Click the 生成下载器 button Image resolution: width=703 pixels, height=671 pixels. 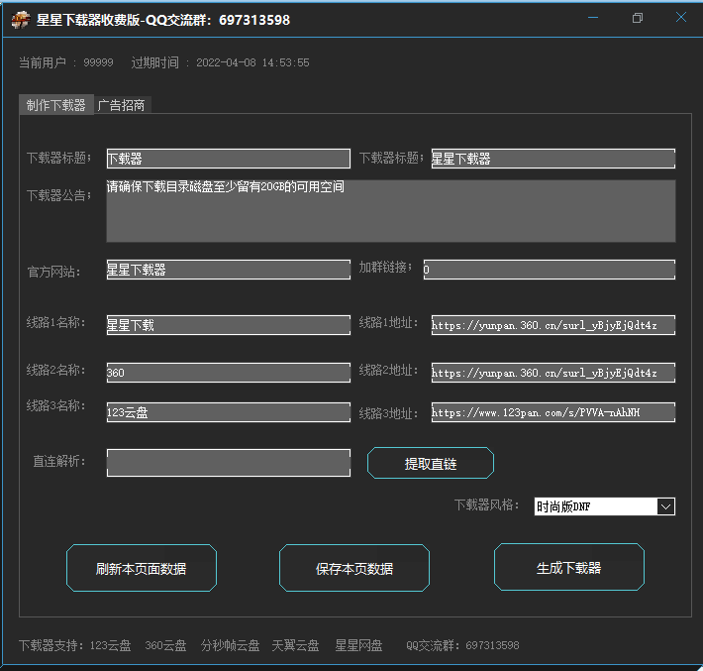[569, 567]
